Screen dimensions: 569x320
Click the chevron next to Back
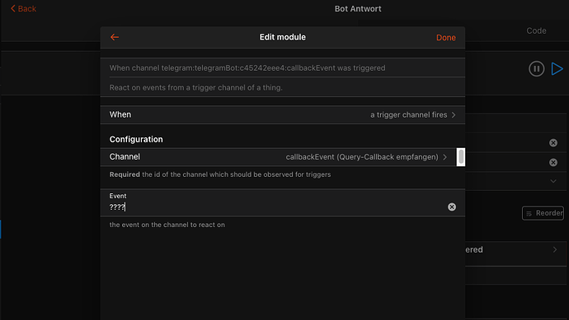click(13, 8)
